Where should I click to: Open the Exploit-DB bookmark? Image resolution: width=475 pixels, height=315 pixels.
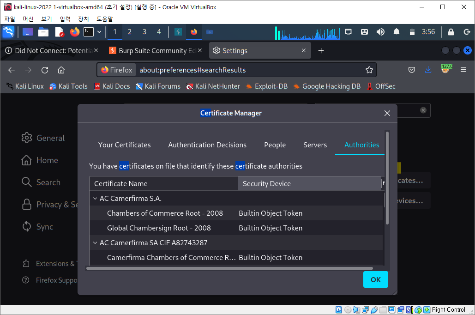point(267,86)
